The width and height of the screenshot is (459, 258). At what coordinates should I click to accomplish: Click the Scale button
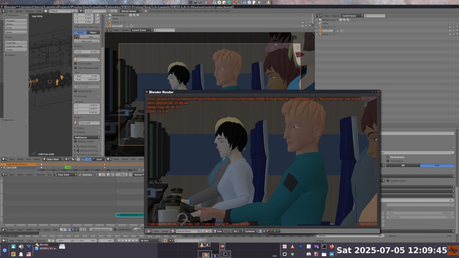(16, 28)
